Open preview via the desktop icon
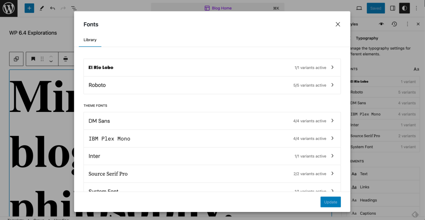Viewport: 425px width, 220px height. (358, 8)
